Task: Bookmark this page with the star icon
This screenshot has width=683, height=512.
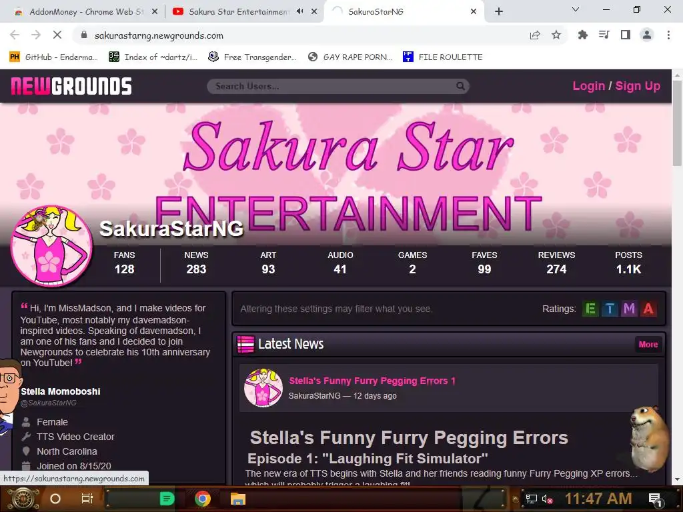Action: pyautogui.click(x=556, y=35)
